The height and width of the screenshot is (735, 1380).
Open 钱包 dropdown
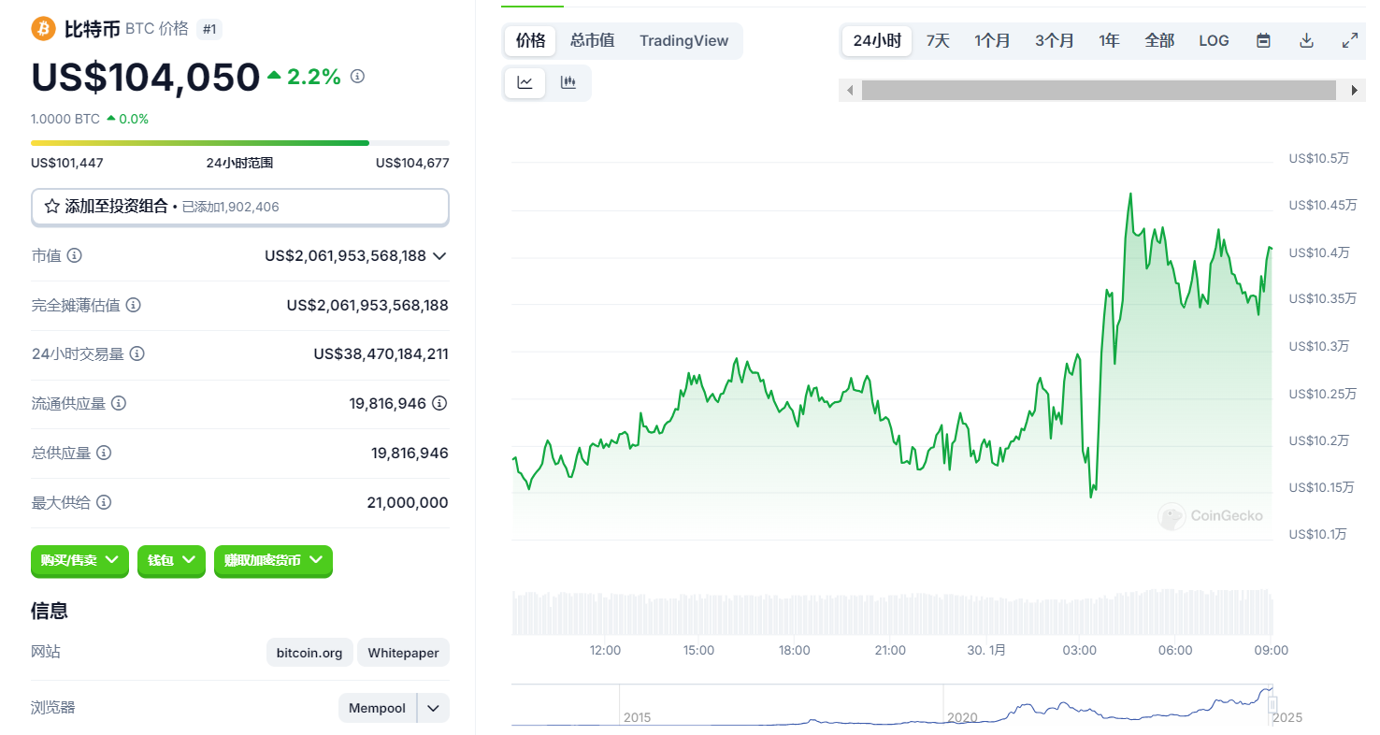(x=171, y=560)
